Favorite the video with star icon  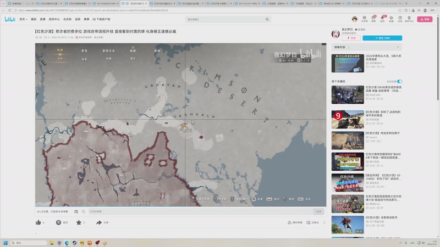click(x=79, y=222)
